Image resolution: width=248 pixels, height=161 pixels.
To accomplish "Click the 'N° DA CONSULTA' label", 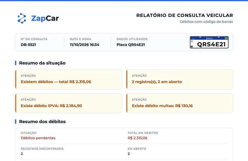I will (34, 39).
